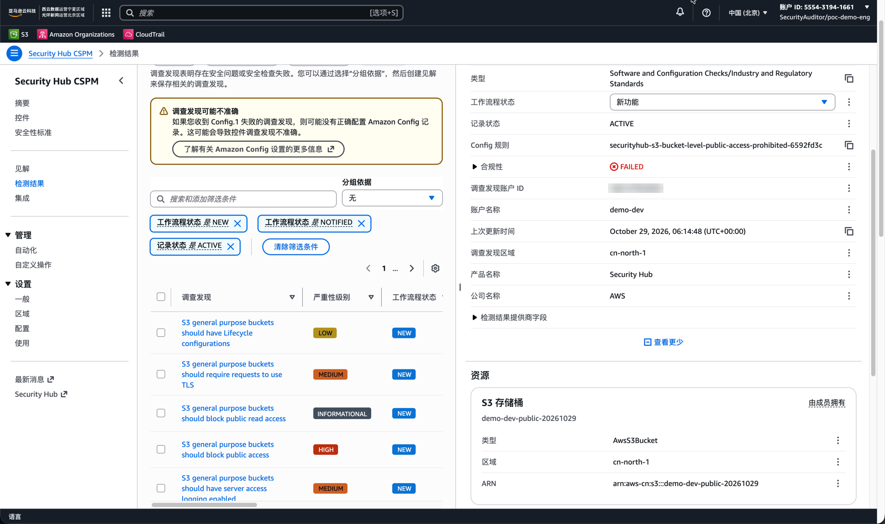Collapse the 管理 sidebar section
The height and width of the screenshot is (524, 885).
(x=8, y=235)
